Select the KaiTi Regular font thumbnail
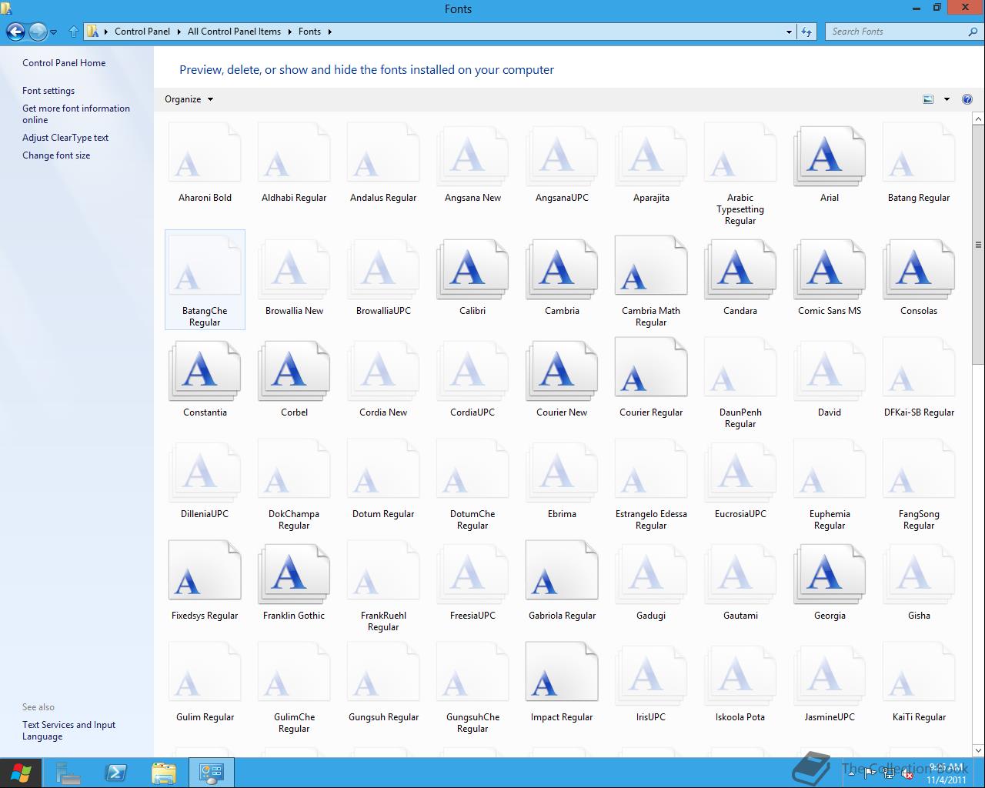The height and width of the screenshot is (788, 985). 919,673
